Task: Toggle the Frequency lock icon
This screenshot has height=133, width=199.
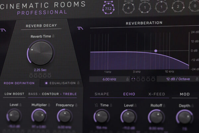Action: coord(76,105)
